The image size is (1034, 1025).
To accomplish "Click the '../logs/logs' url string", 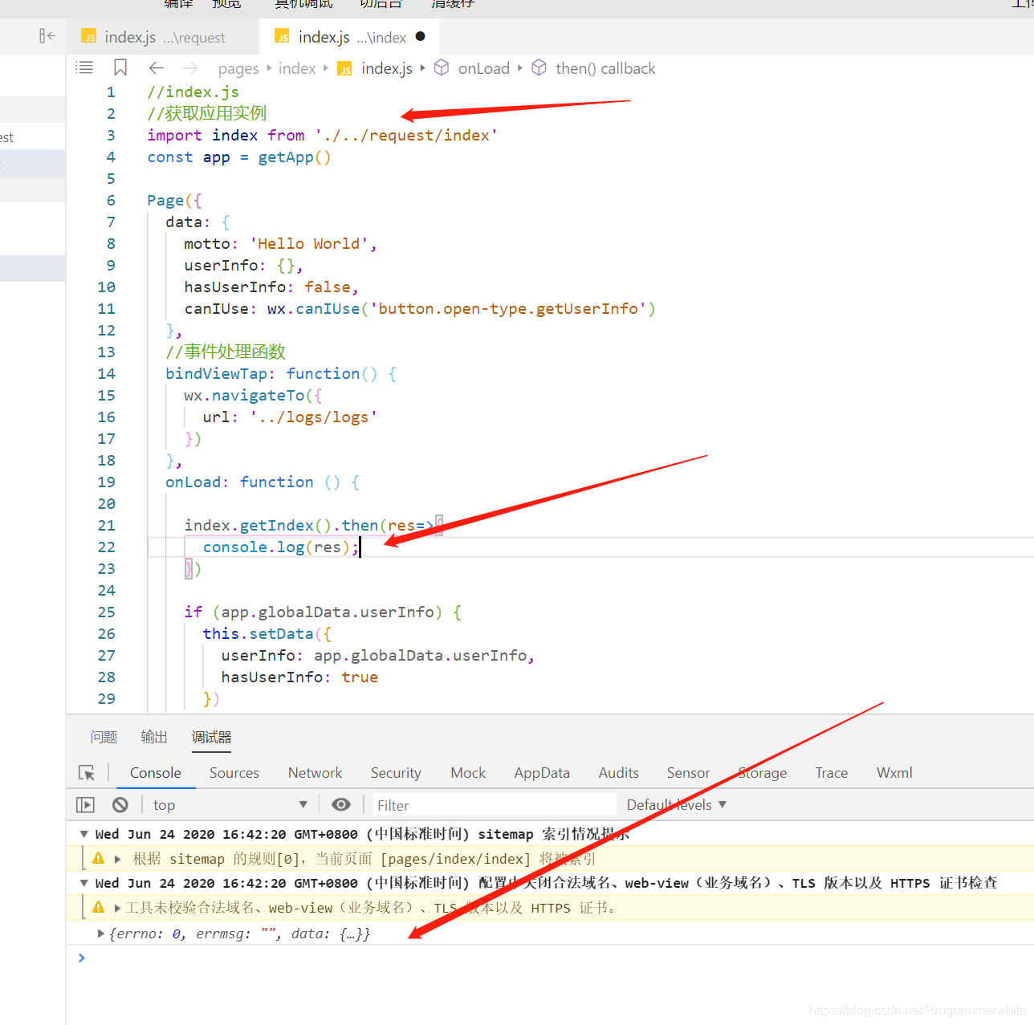I will coord(313,417).
